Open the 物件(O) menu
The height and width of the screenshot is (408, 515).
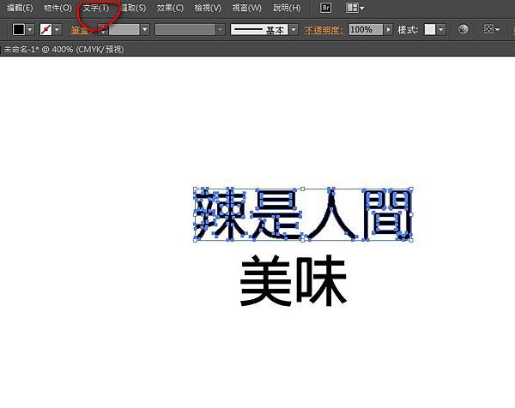[x=58, y=8]
